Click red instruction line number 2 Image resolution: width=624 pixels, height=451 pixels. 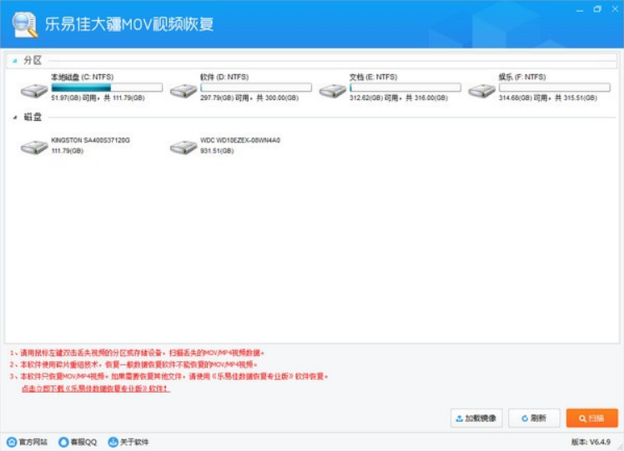(133, 364)
